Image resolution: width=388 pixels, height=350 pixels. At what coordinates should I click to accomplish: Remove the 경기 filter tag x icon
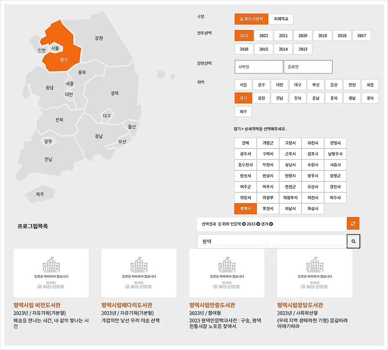click(x=271, y=224)
